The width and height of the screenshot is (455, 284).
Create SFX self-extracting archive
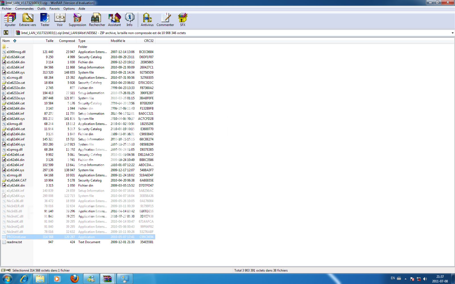183,20
